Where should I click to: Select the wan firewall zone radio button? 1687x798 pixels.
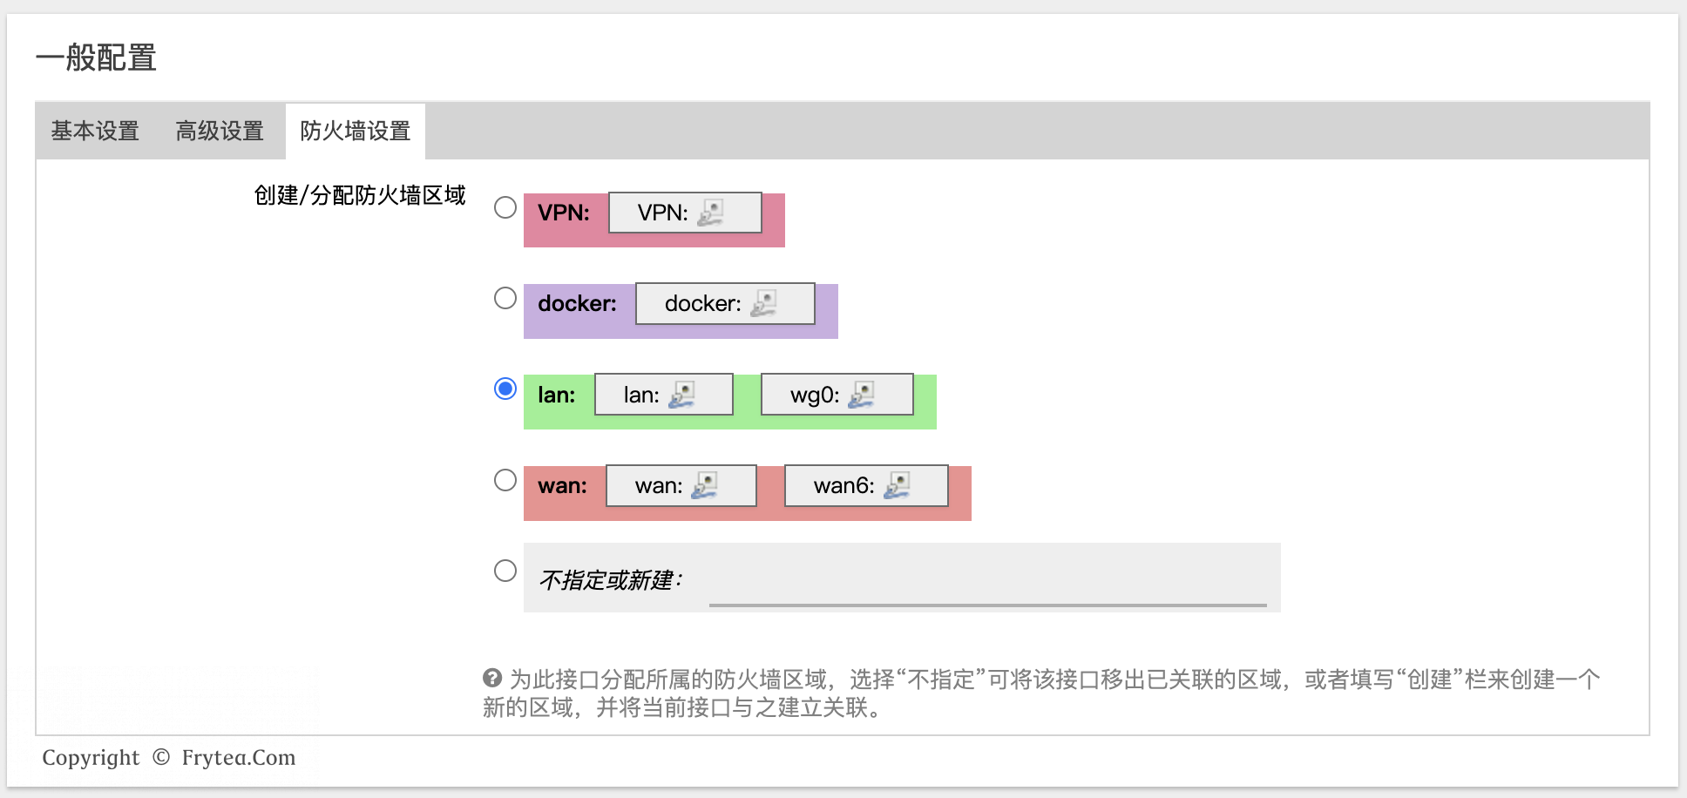tap(505, 480)
